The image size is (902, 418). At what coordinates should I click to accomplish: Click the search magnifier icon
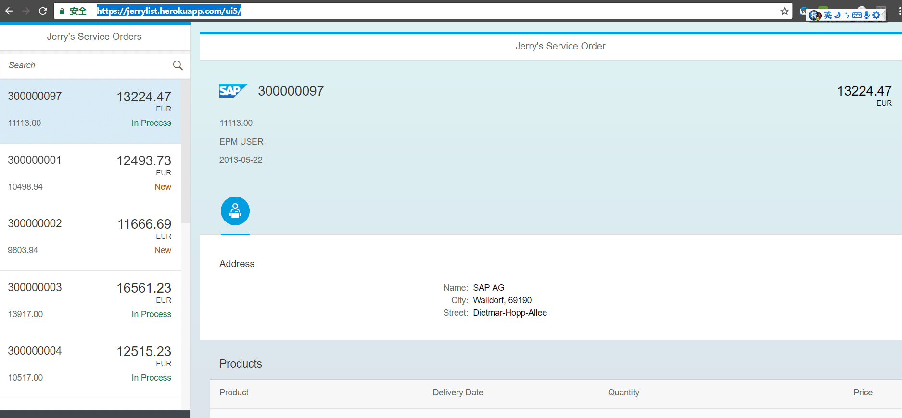(x=178, y=65)
